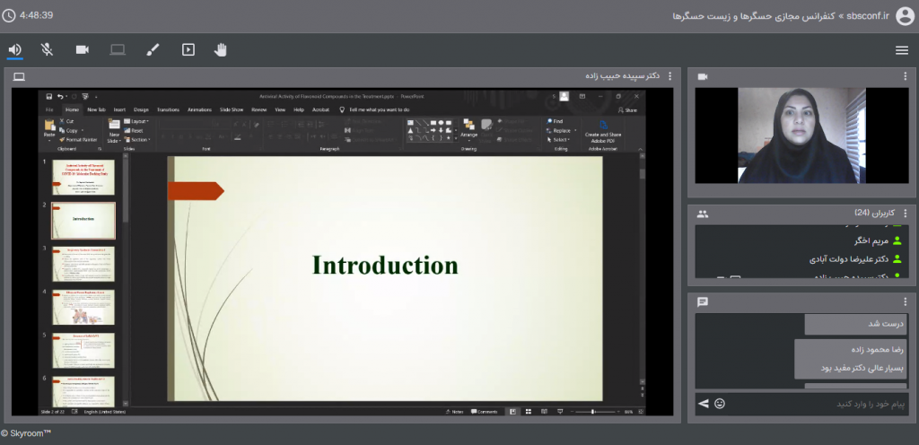Open the chat panel options menu
The height and width of the screenshot is (445, 919).
(x=906, y=301)
